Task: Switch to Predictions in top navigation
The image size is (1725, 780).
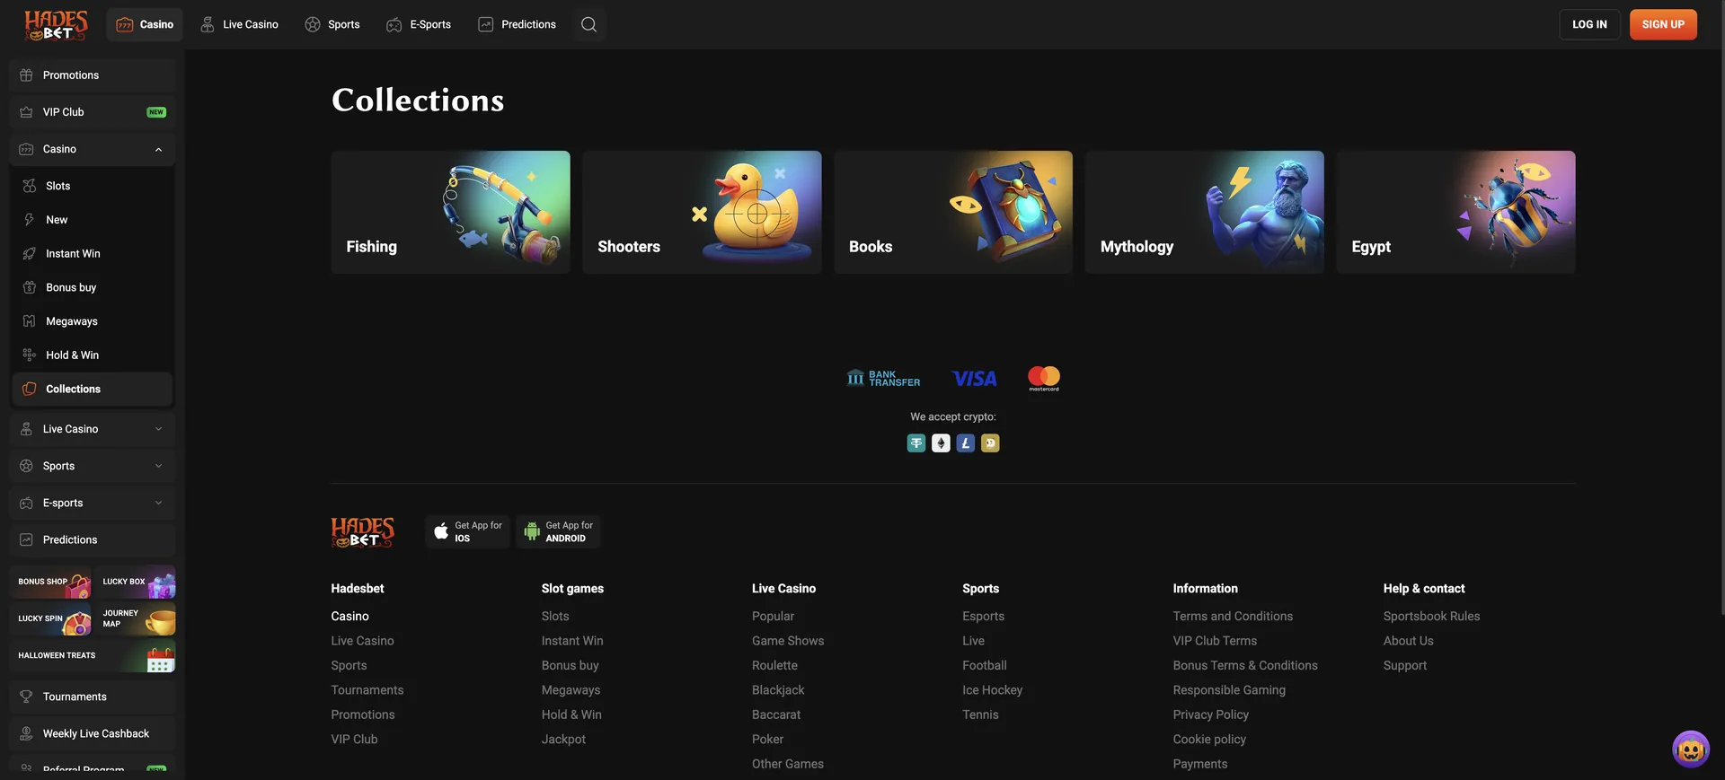Action: click(517, 24)
